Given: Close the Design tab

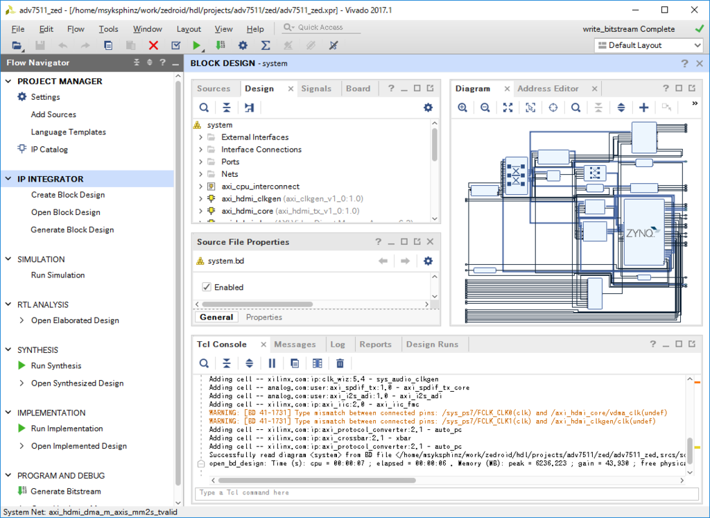Looking at the screenshot, I should (x=291, y=89).
